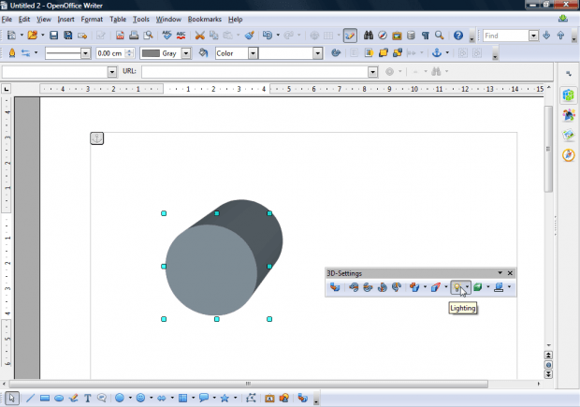Pick the Text tool in the Drawing toolbar
580x407 pixels.
[x=88, y=398]
